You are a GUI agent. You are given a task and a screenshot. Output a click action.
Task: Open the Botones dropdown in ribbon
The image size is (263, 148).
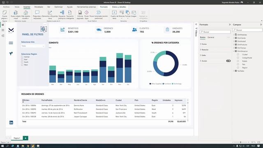pos(122,15)
